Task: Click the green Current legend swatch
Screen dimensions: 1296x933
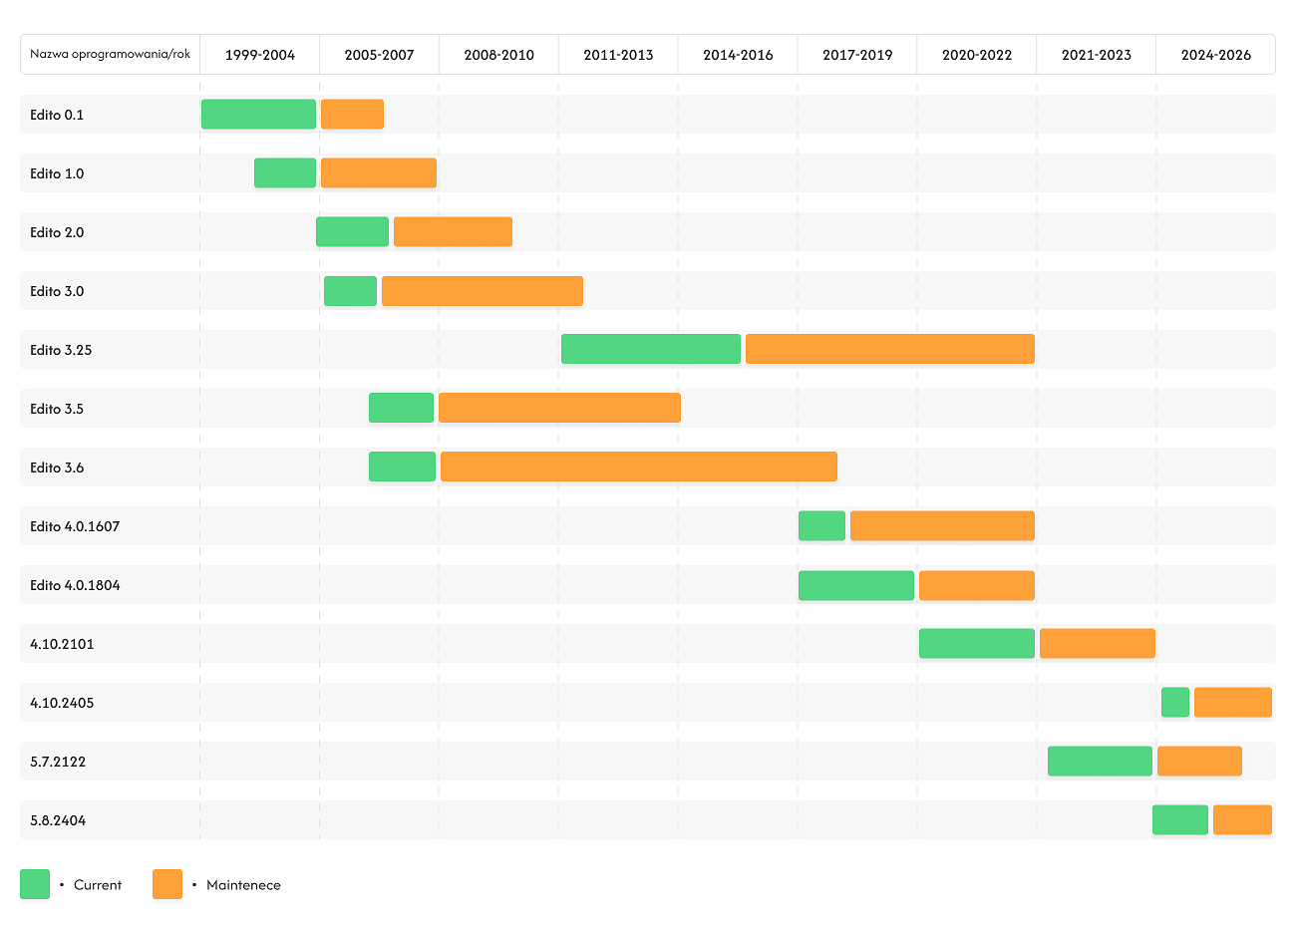Action: (x=35, y=884)
